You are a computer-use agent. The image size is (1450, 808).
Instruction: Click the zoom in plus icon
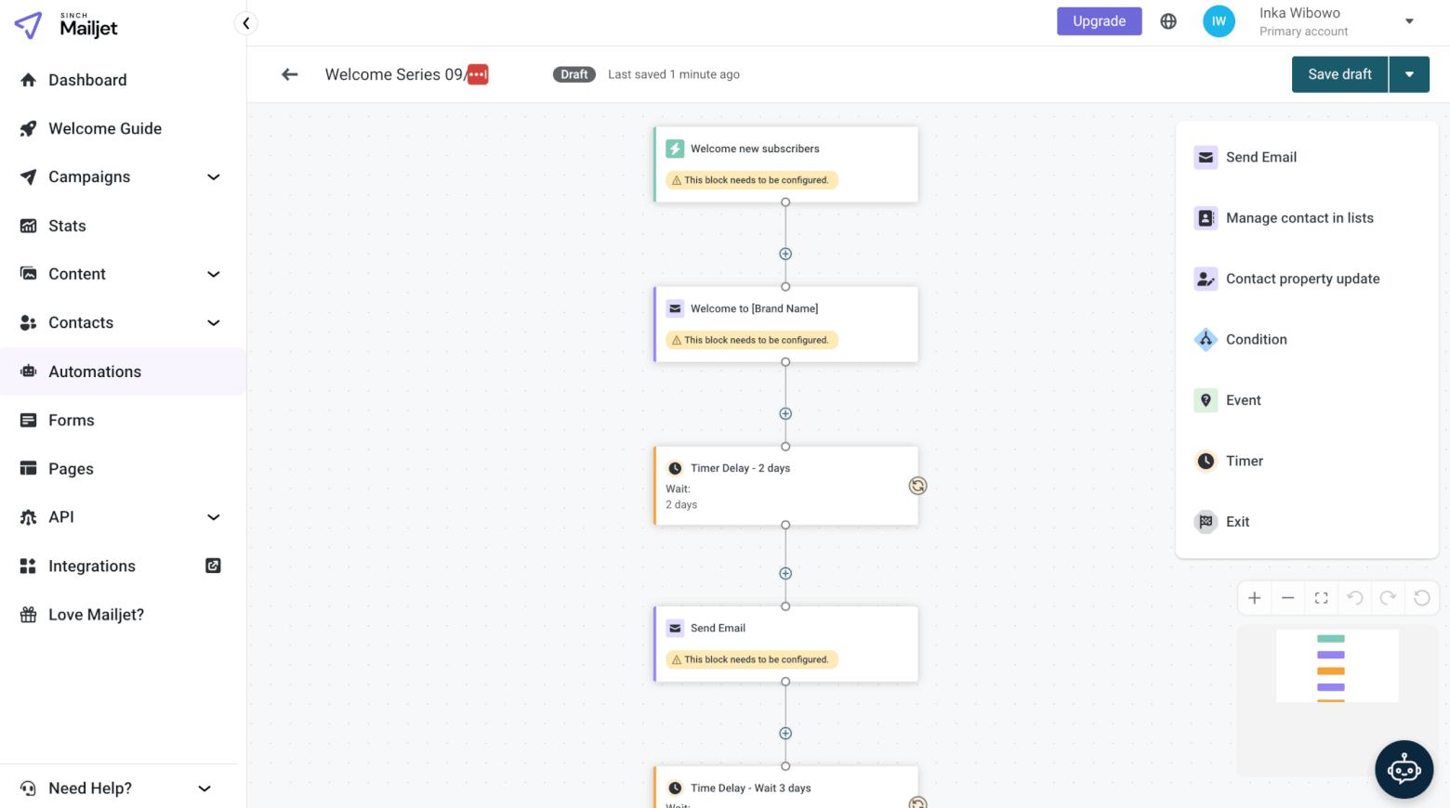pyautogui.click(x=1254, y=598)
